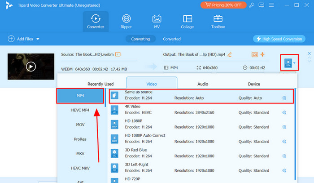Viewport: 314px width, 183px height.
Task: Click the Add Files plus icon
Action: (x=11, y=39)
